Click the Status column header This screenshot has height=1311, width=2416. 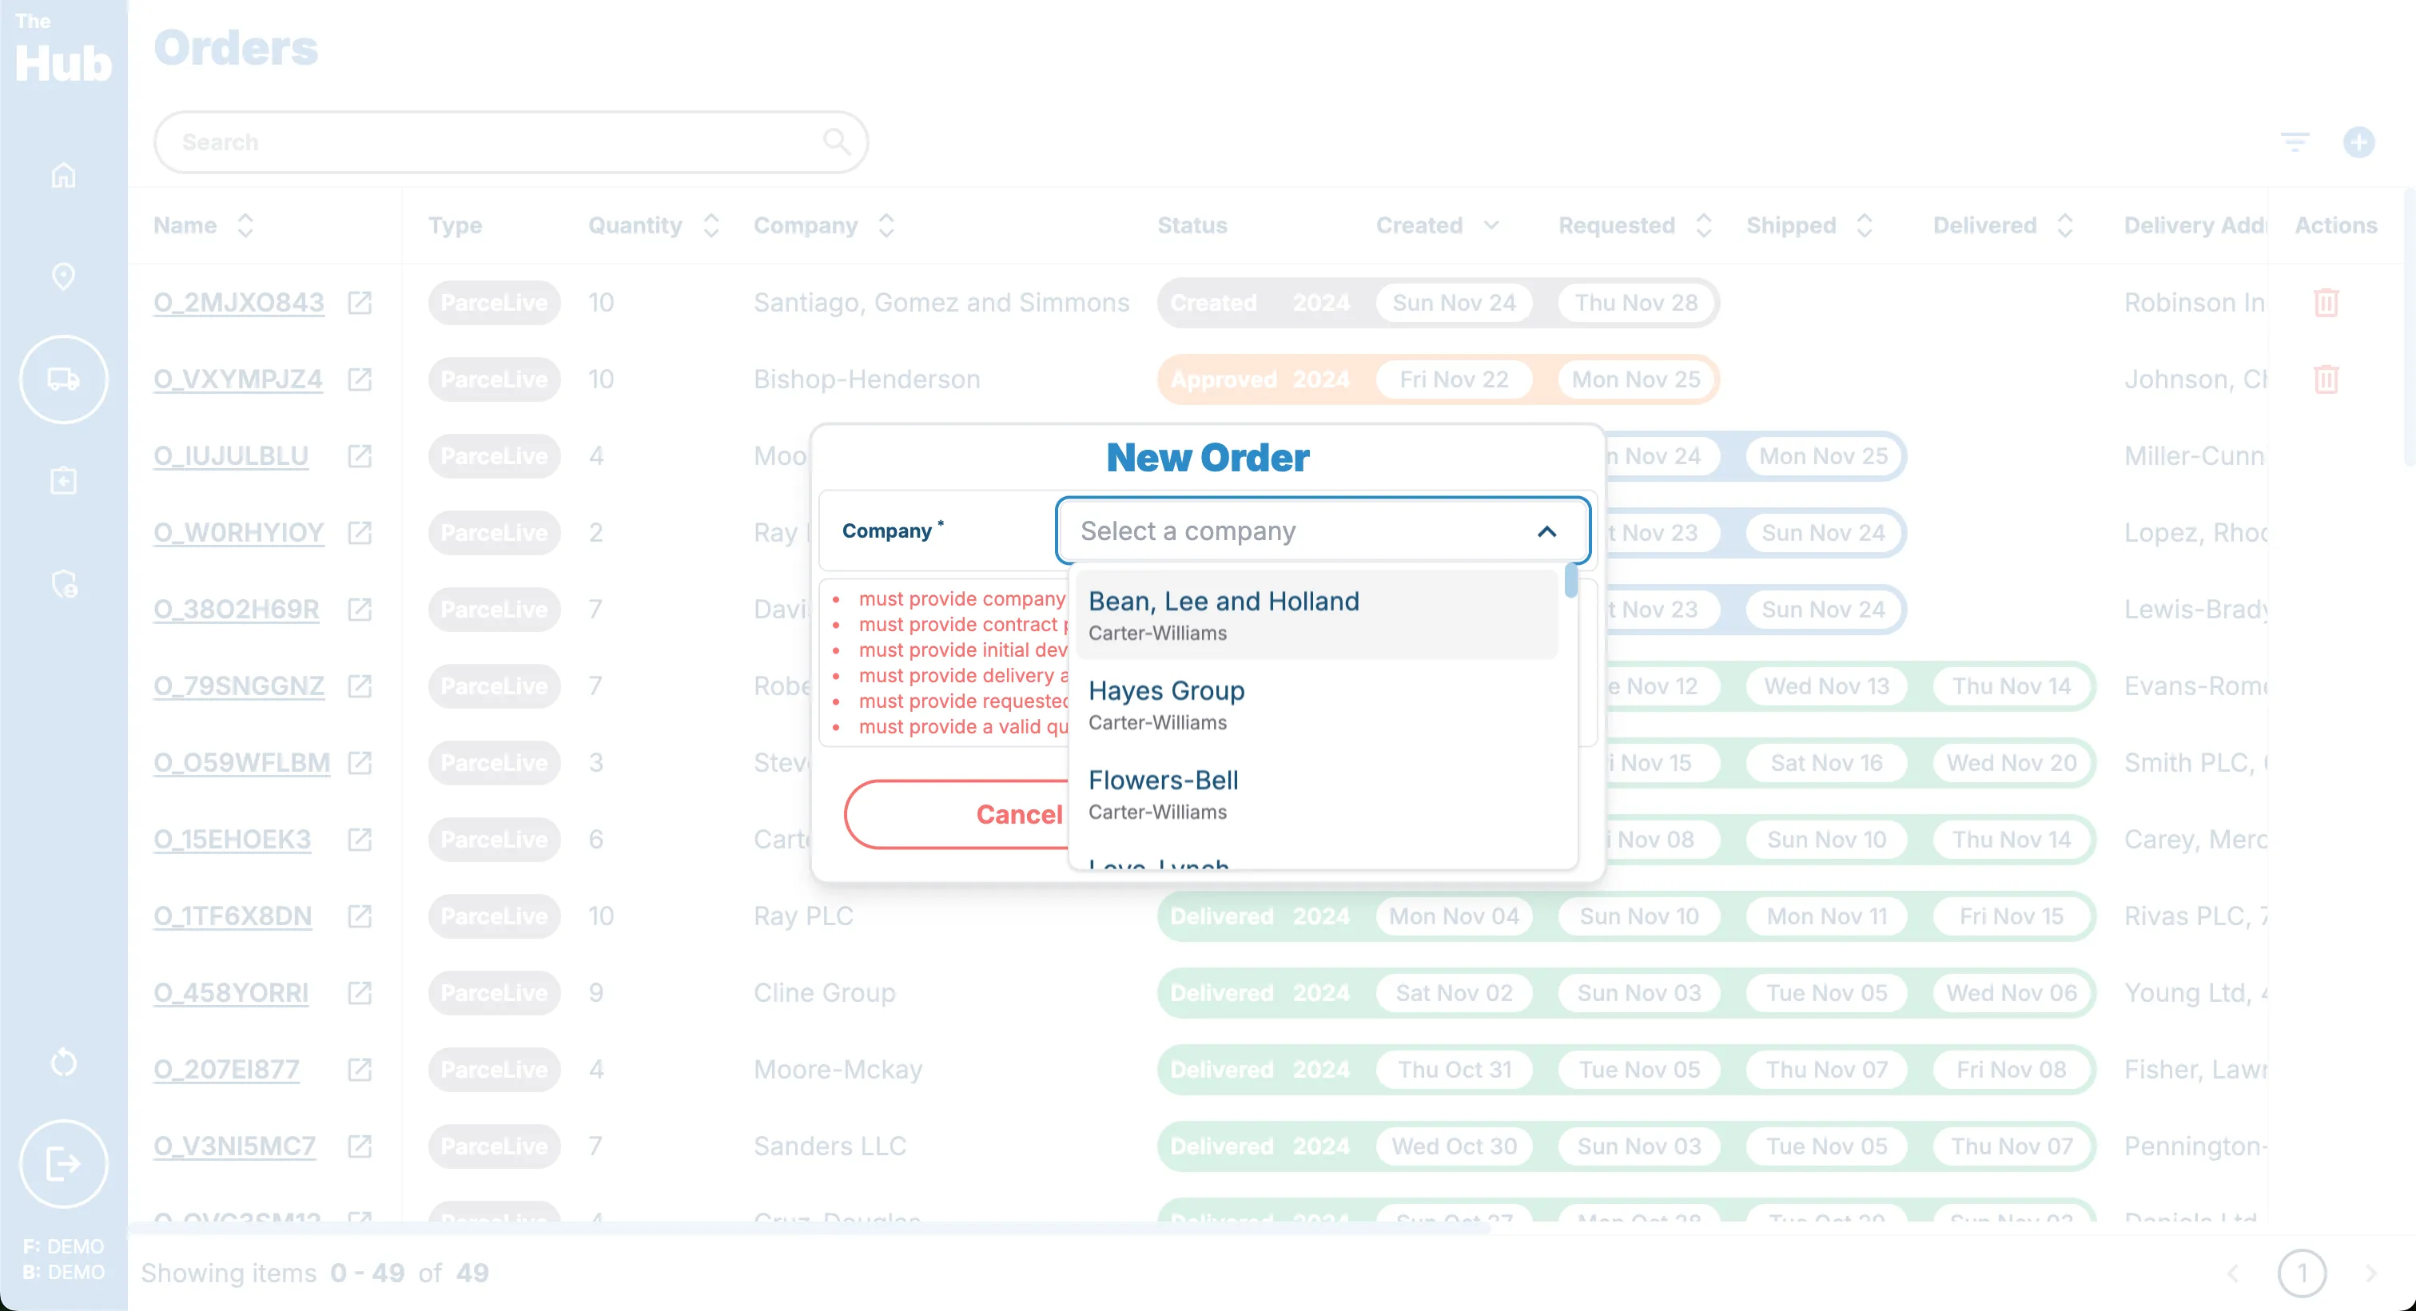coord(1192,225)
